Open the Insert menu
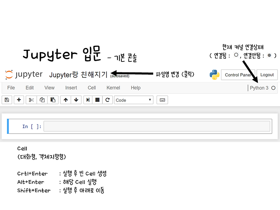The width and height of the screenshot is (280, 210). click(x=71, y=87)
